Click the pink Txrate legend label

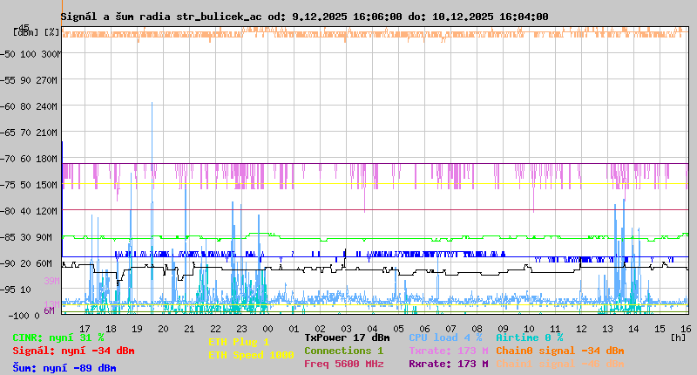tap(448, 351)
